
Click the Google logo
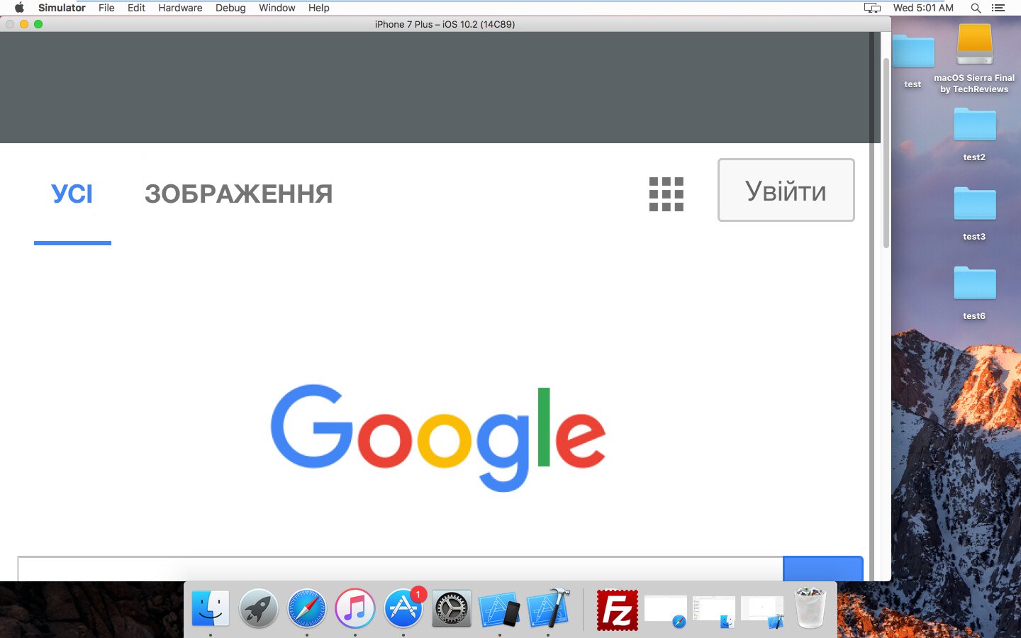pyautogui.click(x=438, y=438)
